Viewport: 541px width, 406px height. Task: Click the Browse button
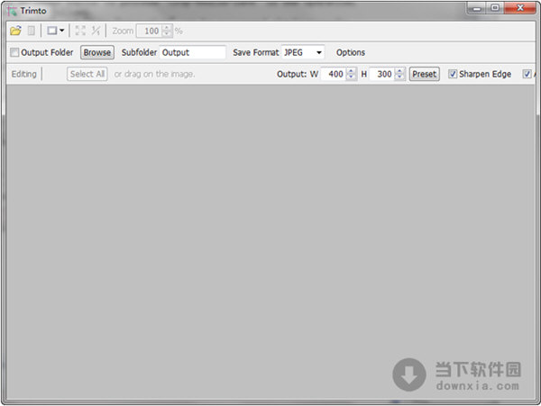point(97,52)
